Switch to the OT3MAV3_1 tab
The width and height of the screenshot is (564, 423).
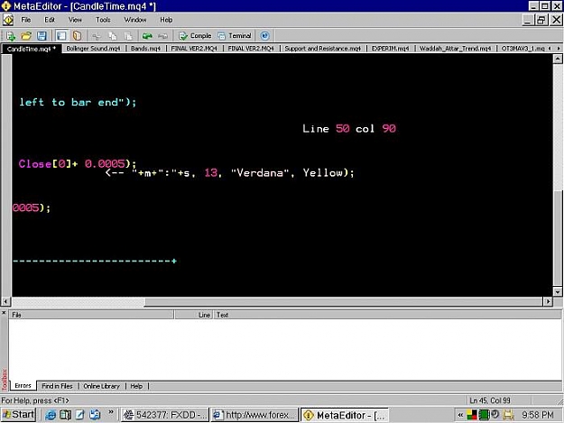522,48
